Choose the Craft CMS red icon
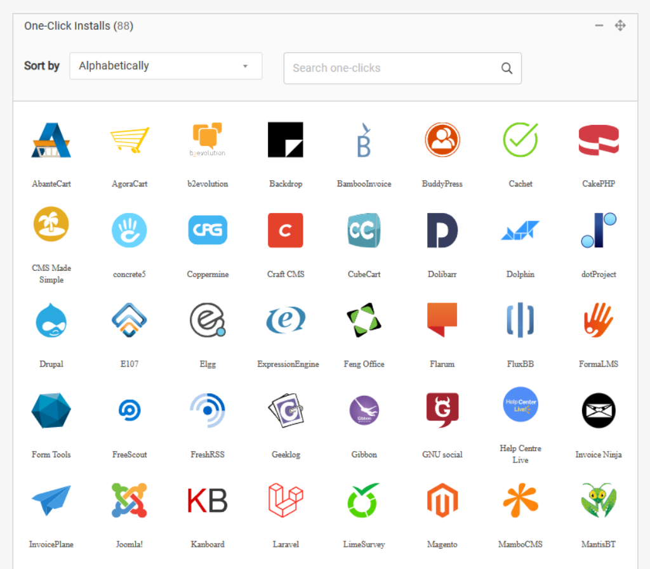The width and height of the screenshot is (650, 569). (286, 230)
